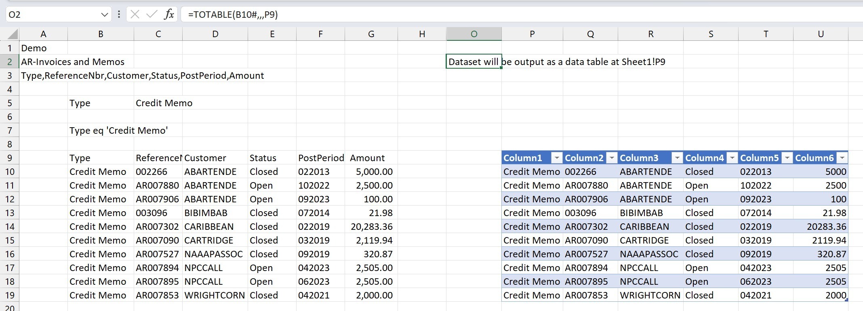
Task: Click CARIBBEAN in the Column3 table
Action: 650,227
